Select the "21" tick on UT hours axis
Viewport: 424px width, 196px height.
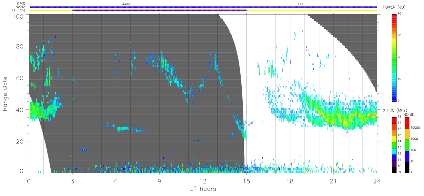[x=333, y=181]
